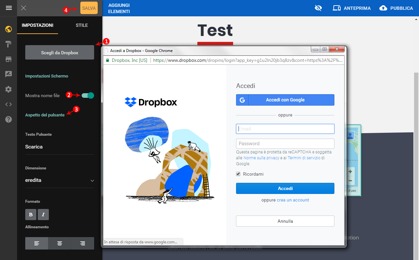The image size is (419, 260).
Task: Click the blue Accedi button
Action: click(x=285, y=188)
